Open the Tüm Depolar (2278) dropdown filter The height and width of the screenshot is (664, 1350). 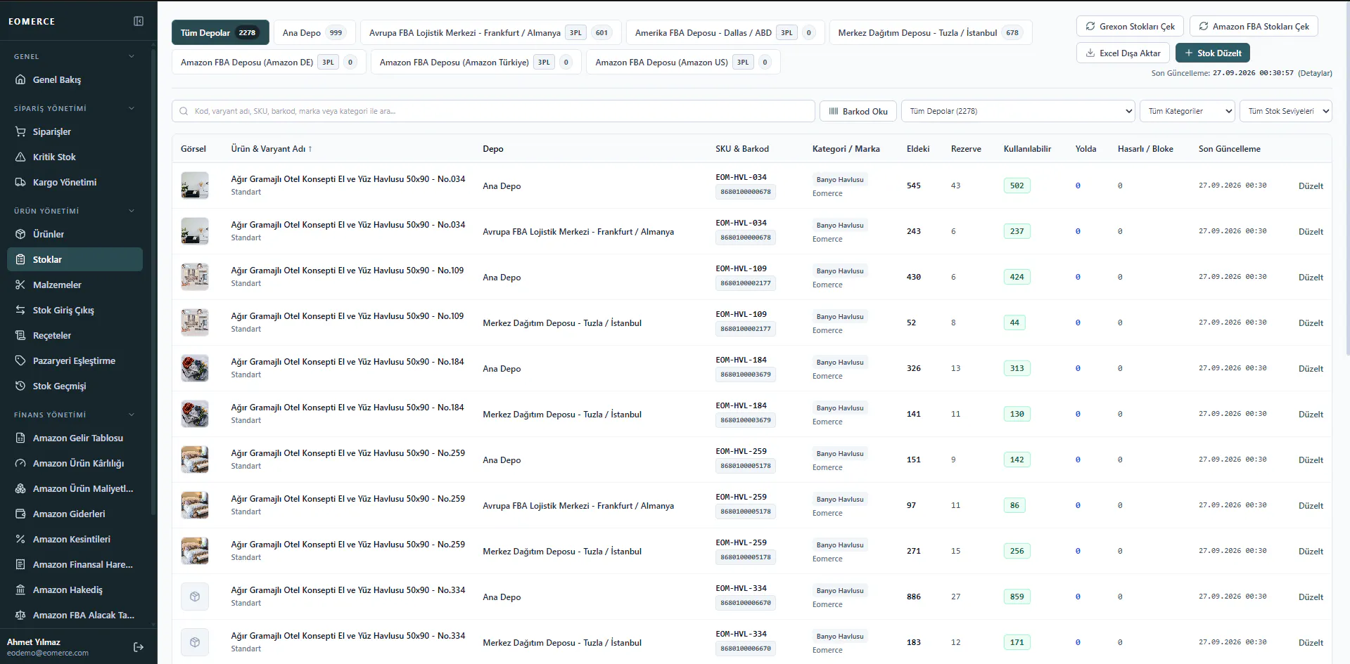[1018, 111]
